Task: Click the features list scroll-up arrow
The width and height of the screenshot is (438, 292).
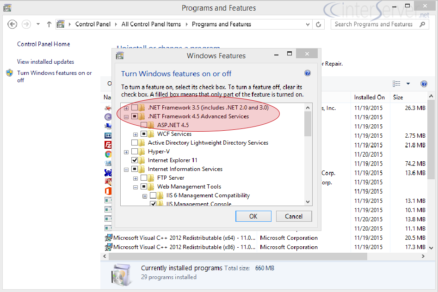Action: pyautogui.click(x=308, y=108)
